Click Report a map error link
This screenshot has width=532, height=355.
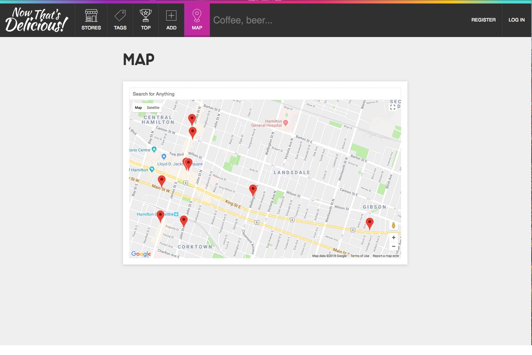[386, 256]
